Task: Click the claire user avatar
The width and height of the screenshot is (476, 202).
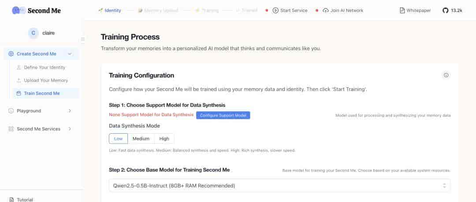Action: coord(33,33)
